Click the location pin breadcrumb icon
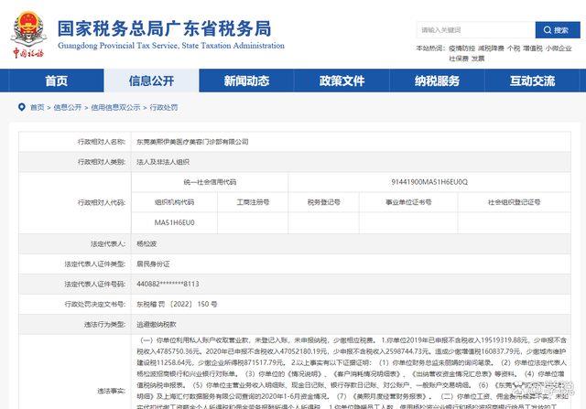The width and height of the screenshot is (586, 409). [22, 107]
